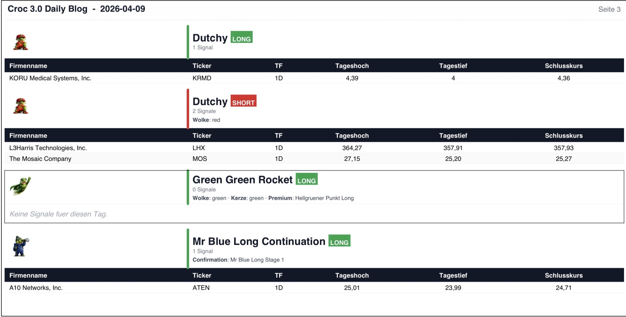
Task: Click the MOS ticker in Dutchy Short table
Action: [200, 159]
